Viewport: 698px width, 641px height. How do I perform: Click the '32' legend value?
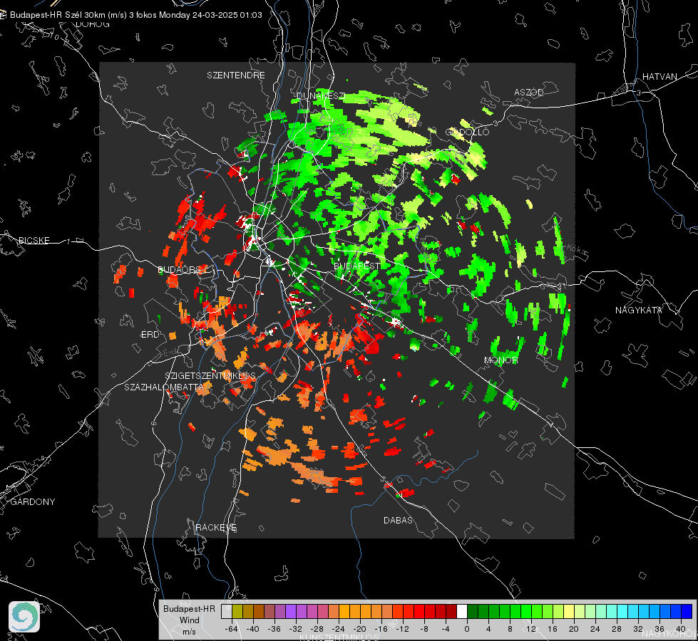pyautogui.click(x=638, y=629)
